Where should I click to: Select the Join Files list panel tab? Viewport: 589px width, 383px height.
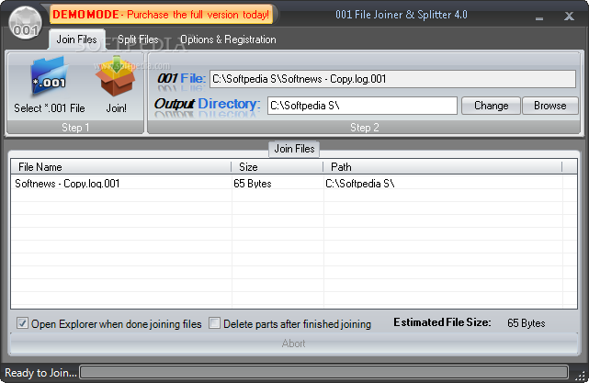point(294,149)
